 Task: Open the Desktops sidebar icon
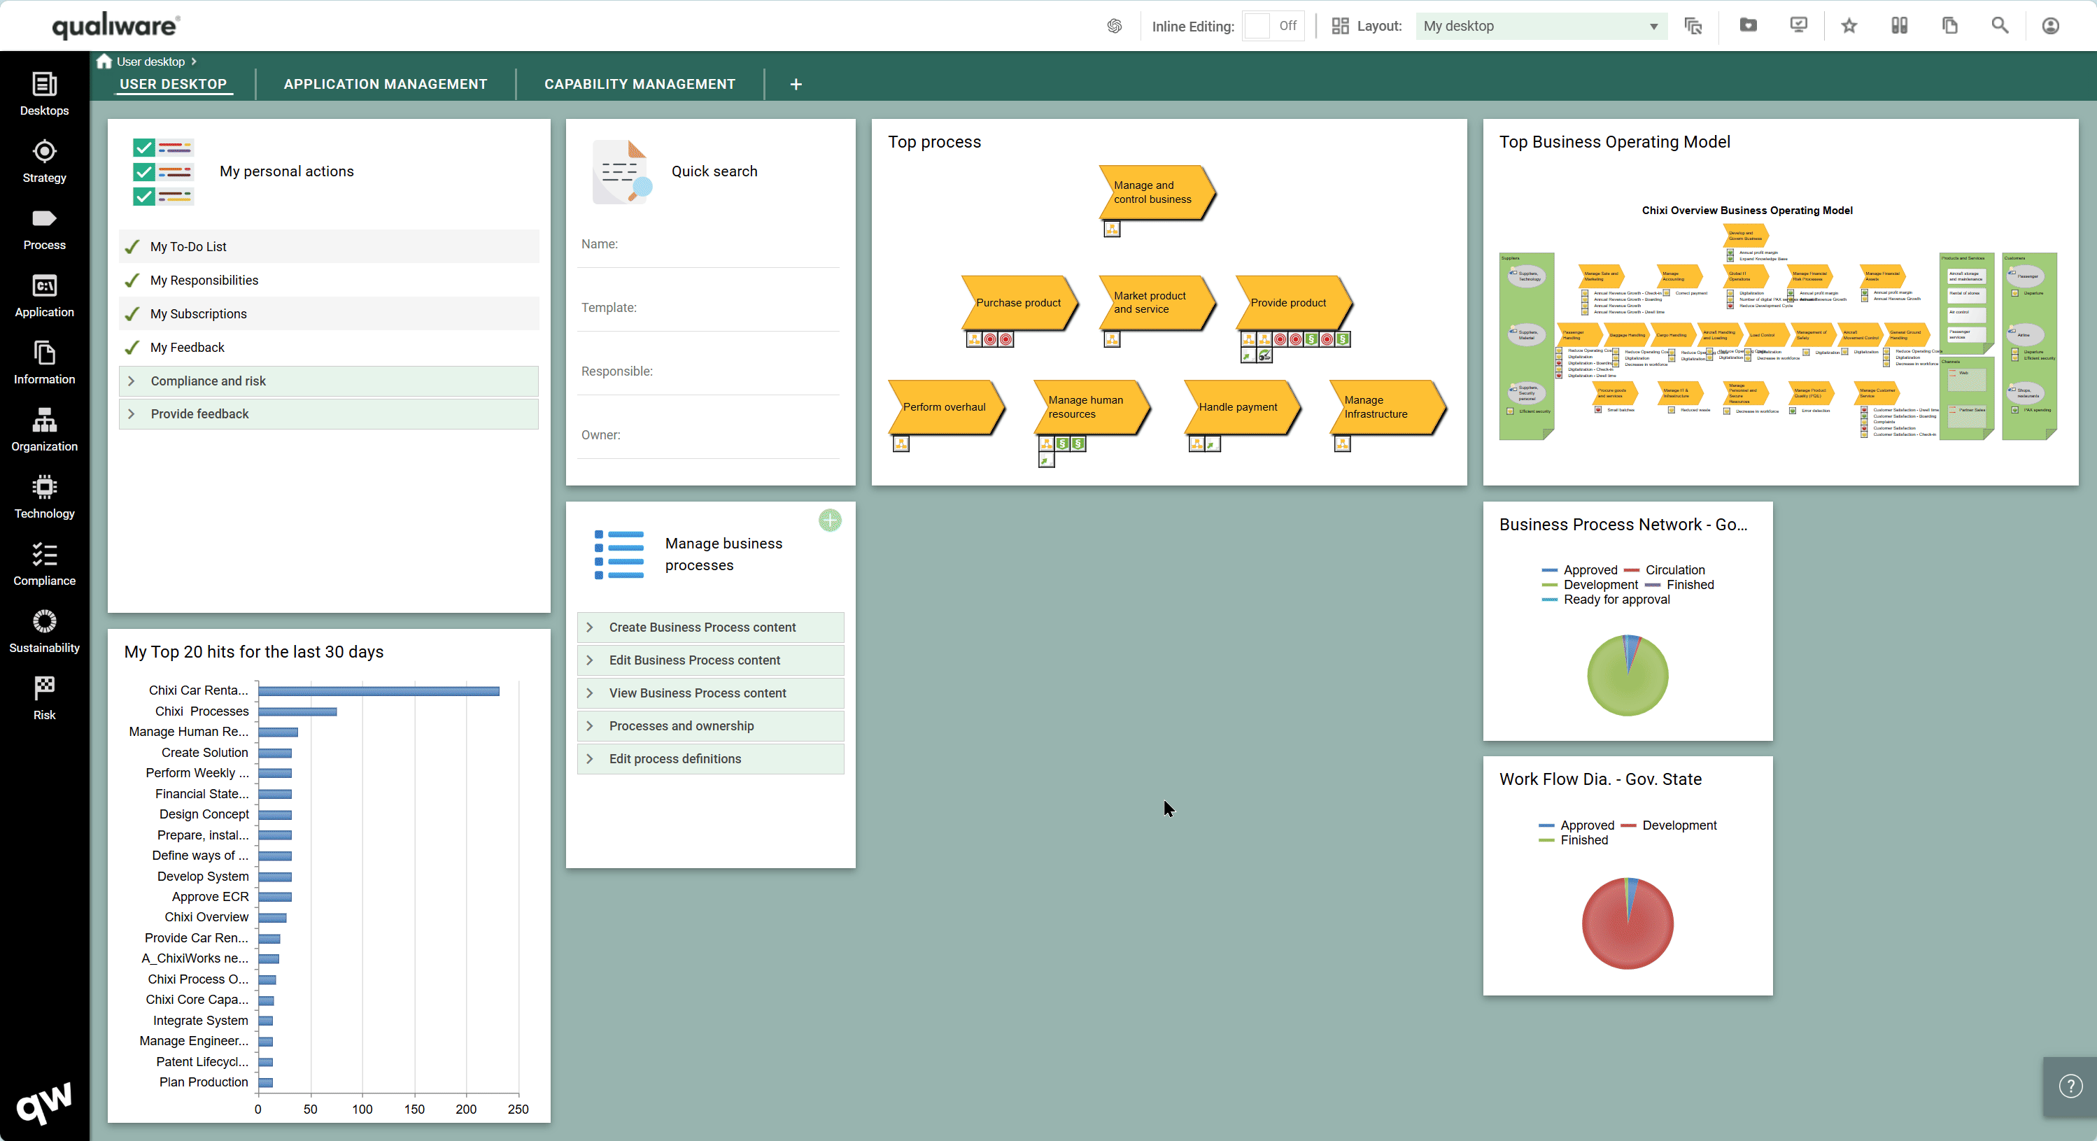[x=44, y=94]
